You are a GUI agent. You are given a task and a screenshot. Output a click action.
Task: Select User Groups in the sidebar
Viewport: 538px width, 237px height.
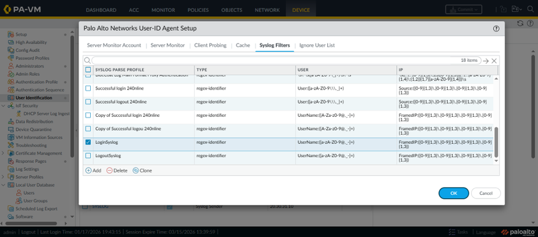[35, 201]
